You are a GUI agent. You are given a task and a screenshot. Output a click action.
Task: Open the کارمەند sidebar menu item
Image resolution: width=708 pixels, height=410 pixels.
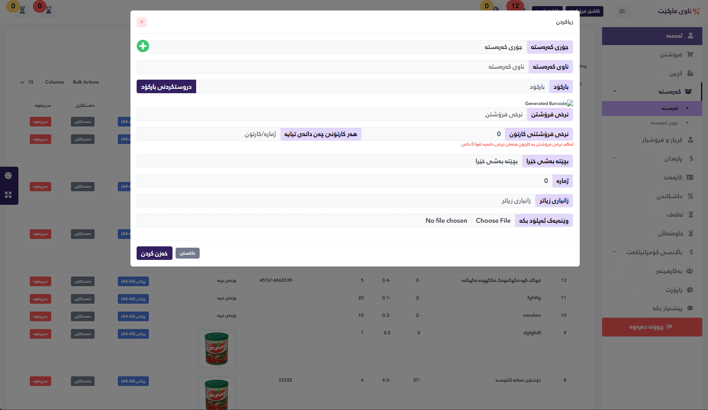(673, 177)
